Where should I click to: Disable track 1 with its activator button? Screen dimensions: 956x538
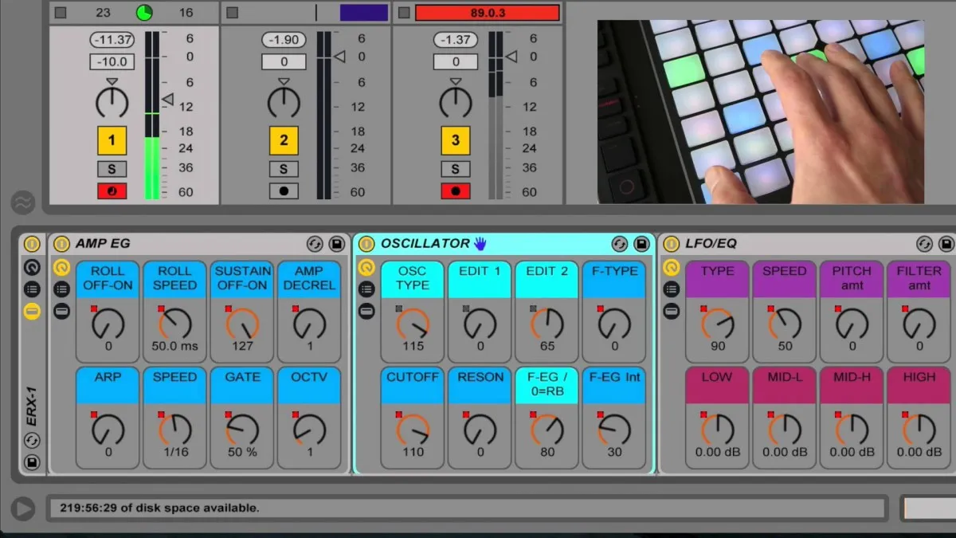(112, 141)
